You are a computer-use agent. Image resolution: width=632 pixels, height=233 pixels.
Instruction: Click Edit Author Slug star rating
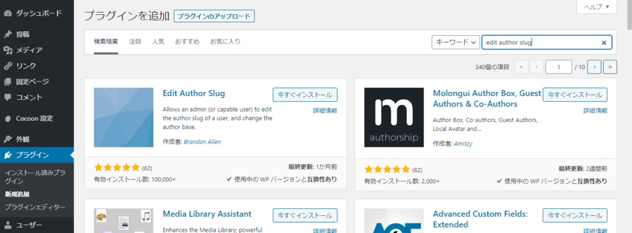117,168
